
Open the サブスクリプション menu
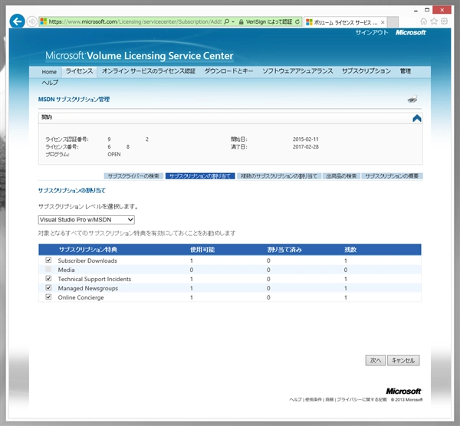366,71
